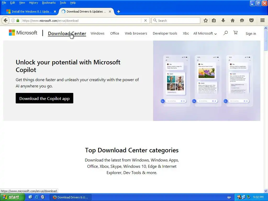Click the Windows Start button
268x201 pixels.
[12, 197]
